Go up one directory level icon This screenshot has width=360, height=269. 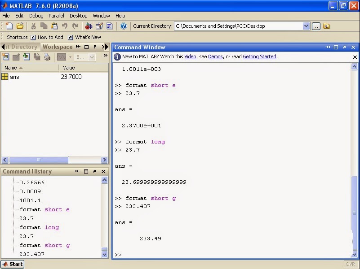pos(327,26)
